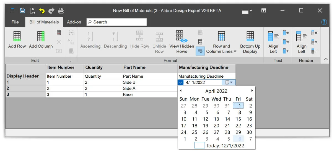Click center align icon in the Text group
The image size is (332, 152).
pos(286,33)
